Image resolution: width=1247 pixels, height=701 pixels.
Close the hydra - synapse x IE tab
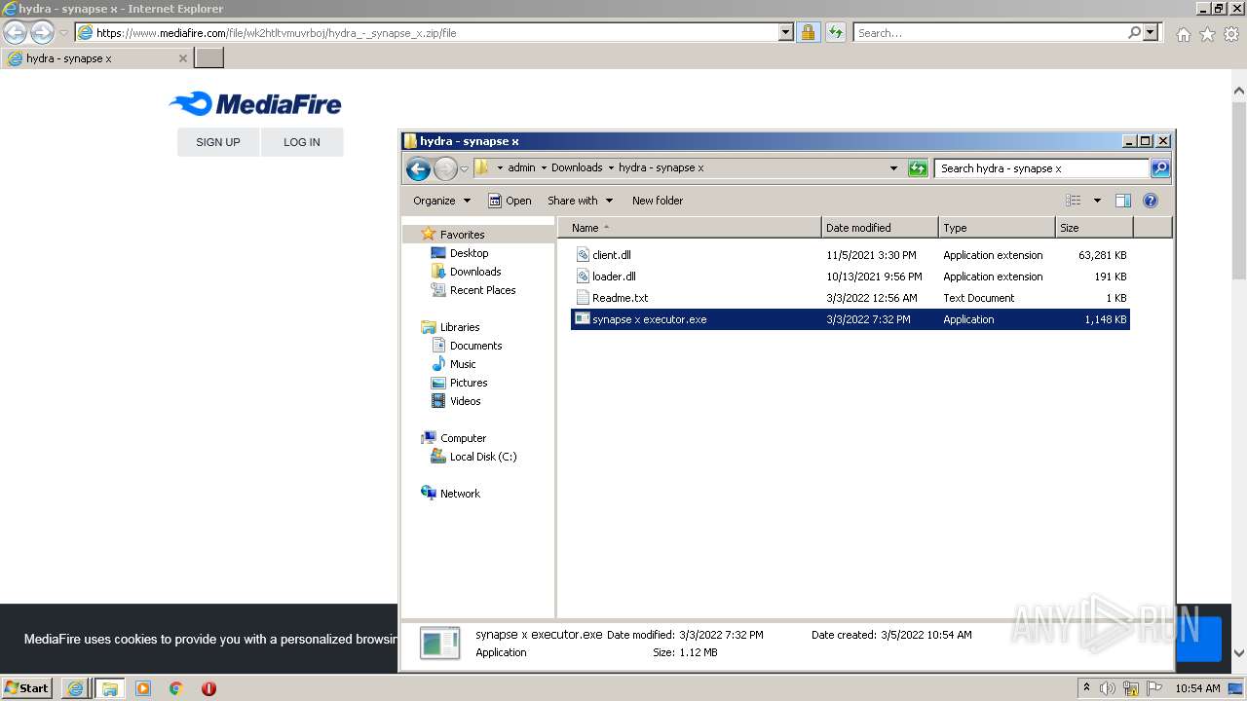click(182, 58)
